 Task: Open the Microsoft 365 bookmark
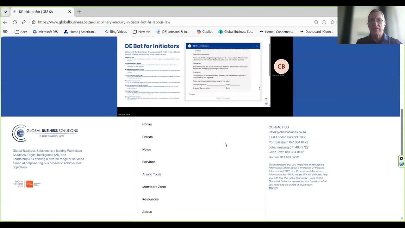(45, 32)
